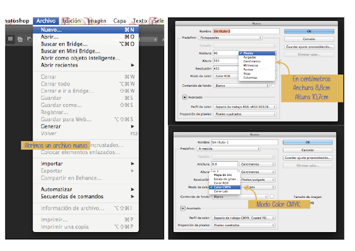This screenshot has height=251, width=355.
Task: Choose Abrir... from the Archivo menu
Action: [86, 37]
